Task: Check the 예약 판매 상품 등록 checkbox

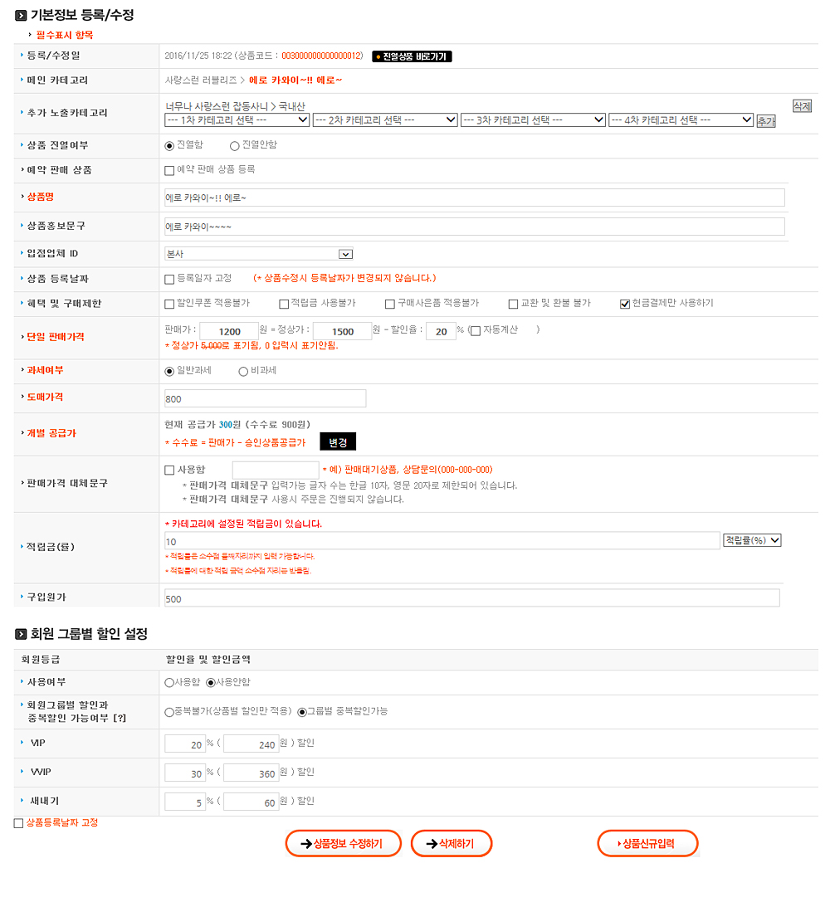Action: tap(170, 170)
